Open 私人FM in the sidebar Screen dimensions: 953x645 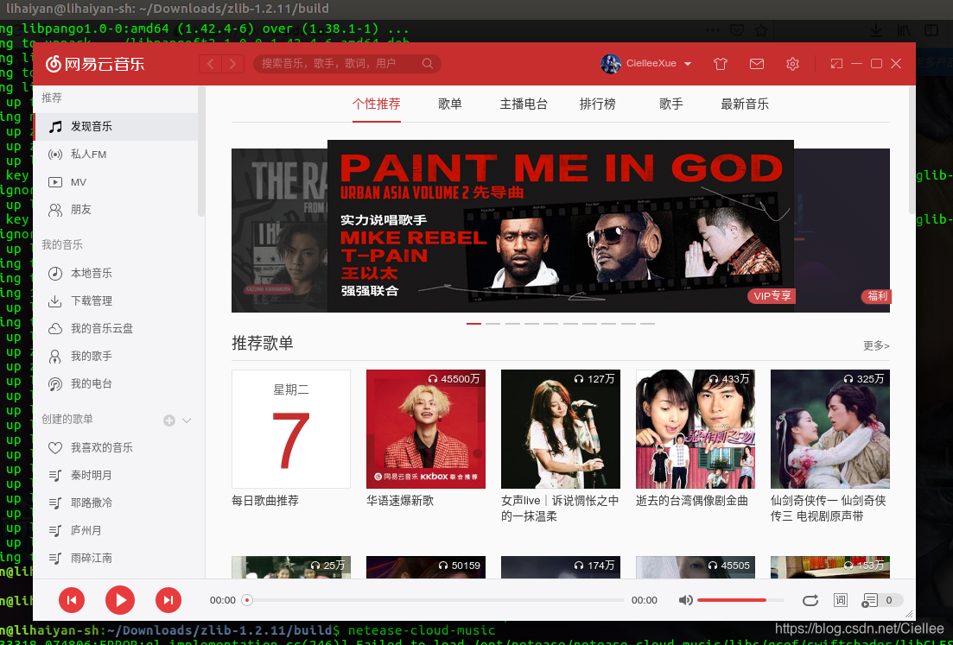coord(116,155)
